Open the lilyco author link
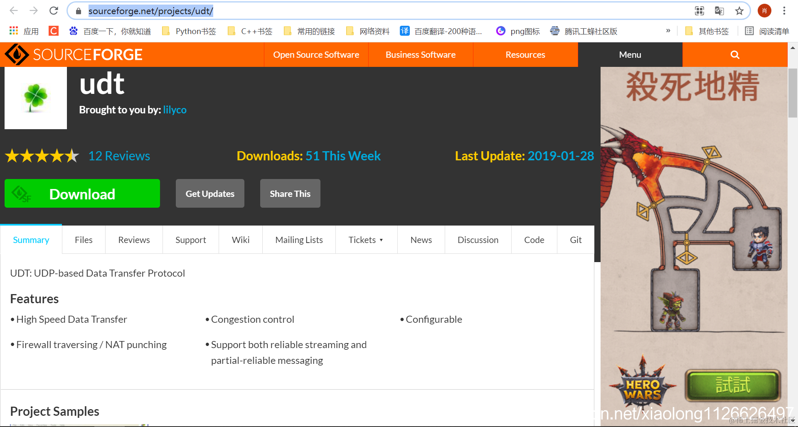This screenshot has height=427, width=798. [175, 110]
